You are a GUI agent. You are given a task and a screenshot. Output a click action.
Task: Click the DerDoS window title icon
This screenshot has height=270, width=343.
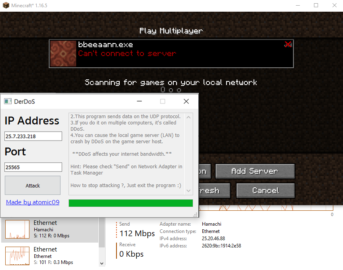click(x=8, y=102)
